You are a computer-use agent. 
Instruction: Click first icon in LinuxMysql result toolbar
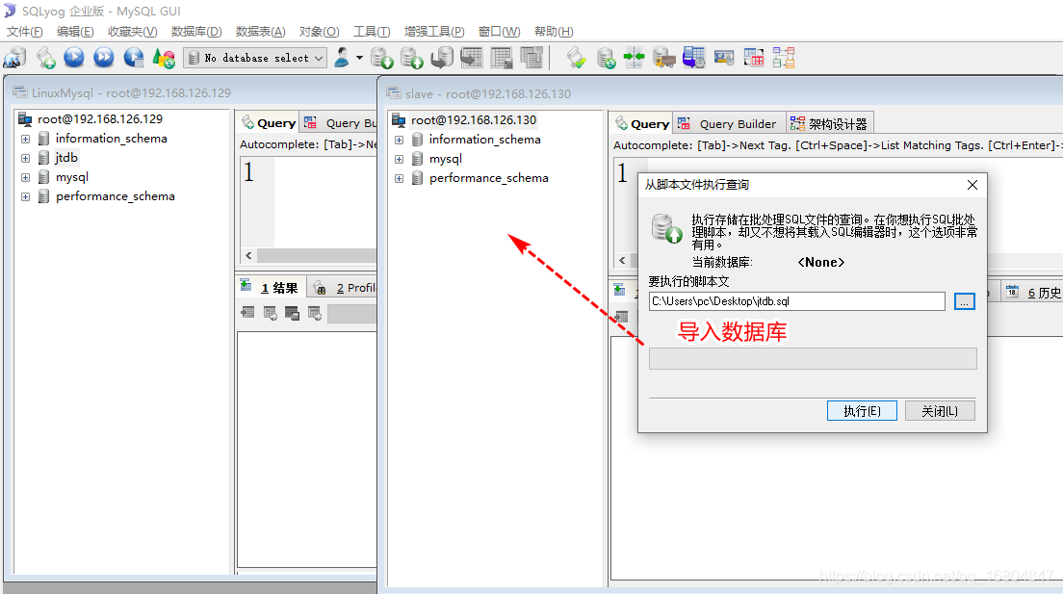[x=248, y=313]
